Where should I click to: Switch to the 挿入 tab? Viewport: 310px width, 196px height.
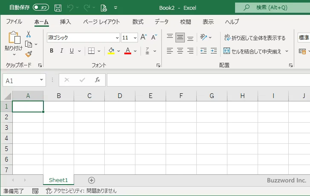pos(65,22)
